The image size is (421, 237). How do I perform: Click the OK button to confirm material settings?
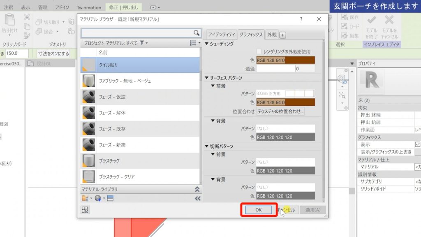[x=259, y=209]
